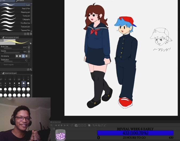Step to previous frame in timeline
180x141 pixels.
59,125
